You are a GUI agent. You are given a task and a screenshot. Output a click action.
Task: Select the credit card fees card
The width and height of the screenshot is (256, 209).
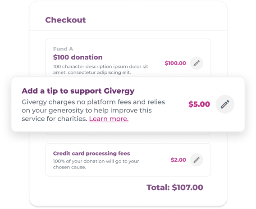tap(128, 160)
